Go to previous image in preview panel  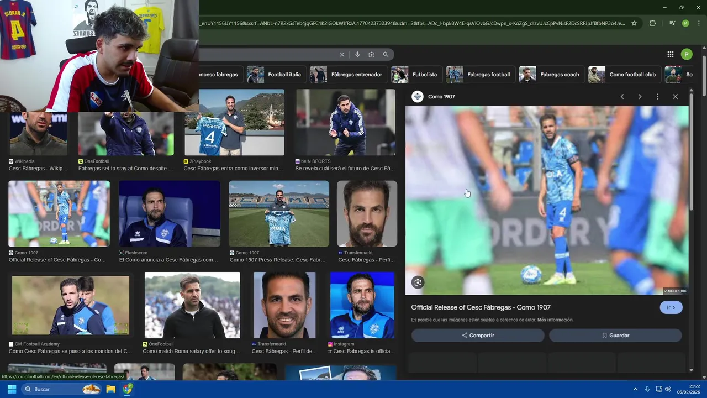pos(622,97)
